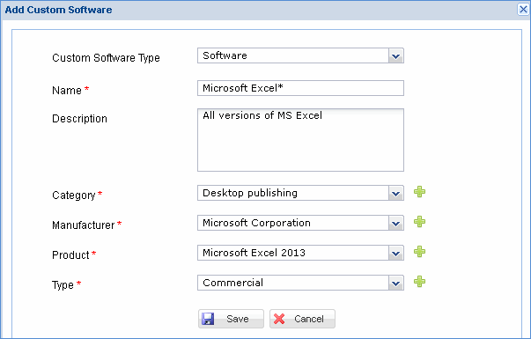
Task: Add a new type with the green plus
Action: pyautogui.click(x=419, y=282)
